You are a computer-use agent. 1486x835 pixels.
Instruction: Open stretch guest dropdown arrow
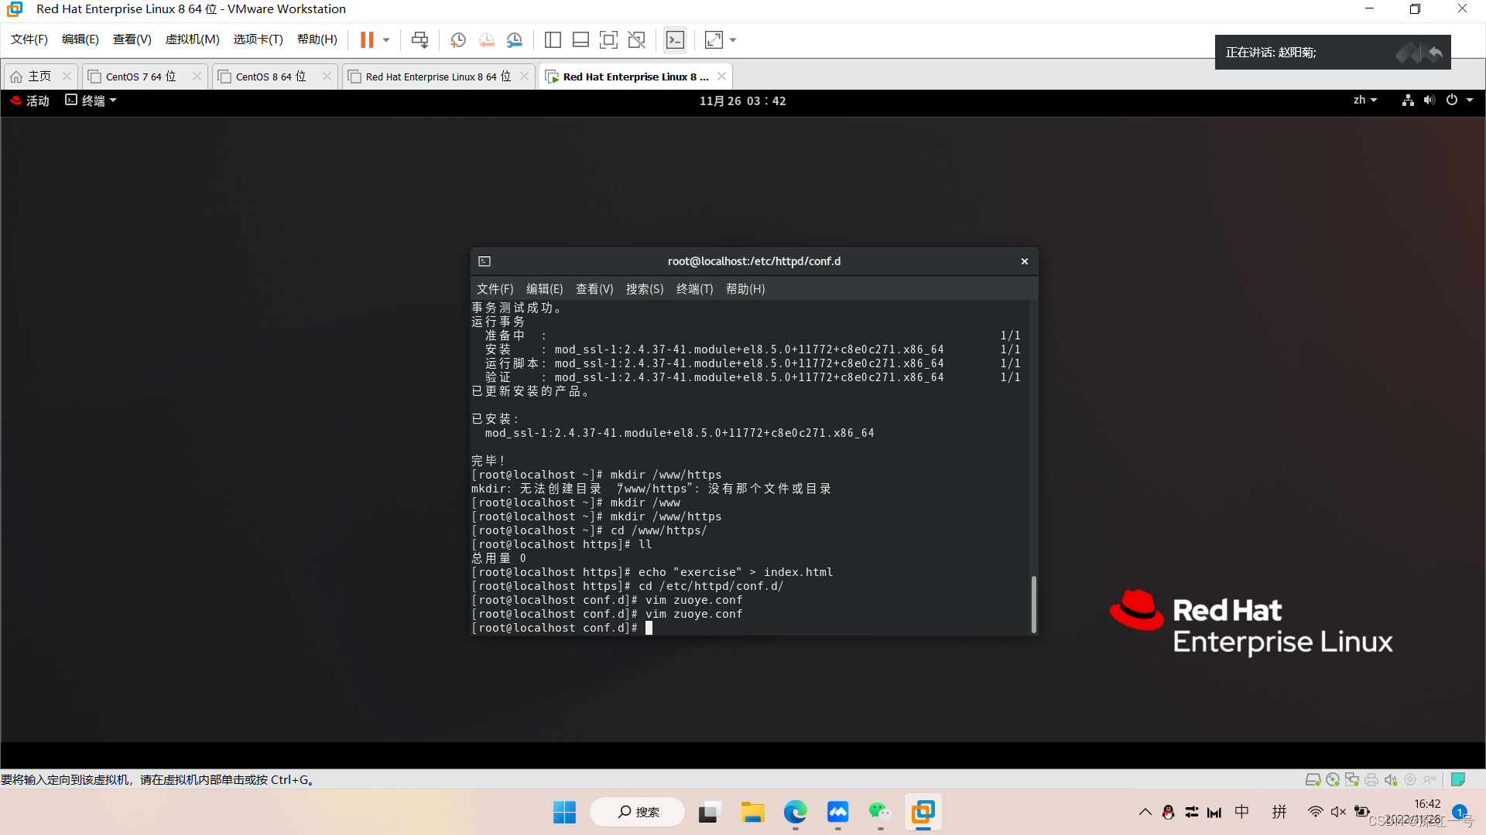pyautogui.click(x=733, y=39)
